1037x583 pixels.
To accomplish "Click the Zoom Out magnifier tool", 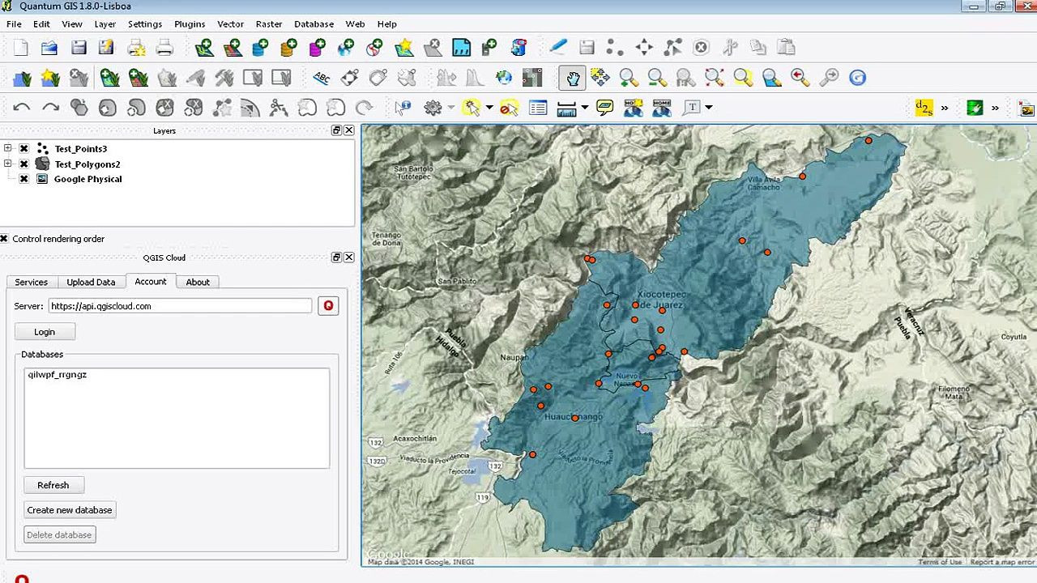I will tap(657, 78).
